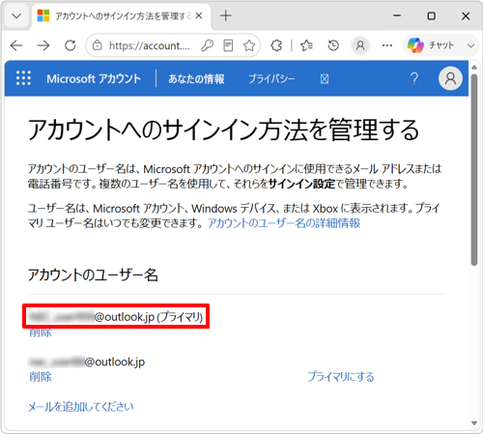Click the scrollbar up arrow
The height and width of the screenshot is (434, 483).
pyautogui.click(x=474, y=67)
